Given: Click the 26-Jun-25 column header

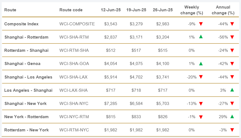Looking at the screenshot, I should [163, 10].
